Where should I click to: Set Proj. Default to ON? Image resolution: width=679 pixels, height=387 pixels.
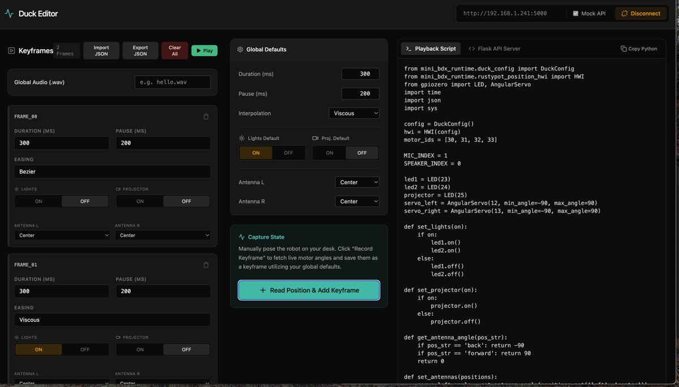click(x=329, y=153)
